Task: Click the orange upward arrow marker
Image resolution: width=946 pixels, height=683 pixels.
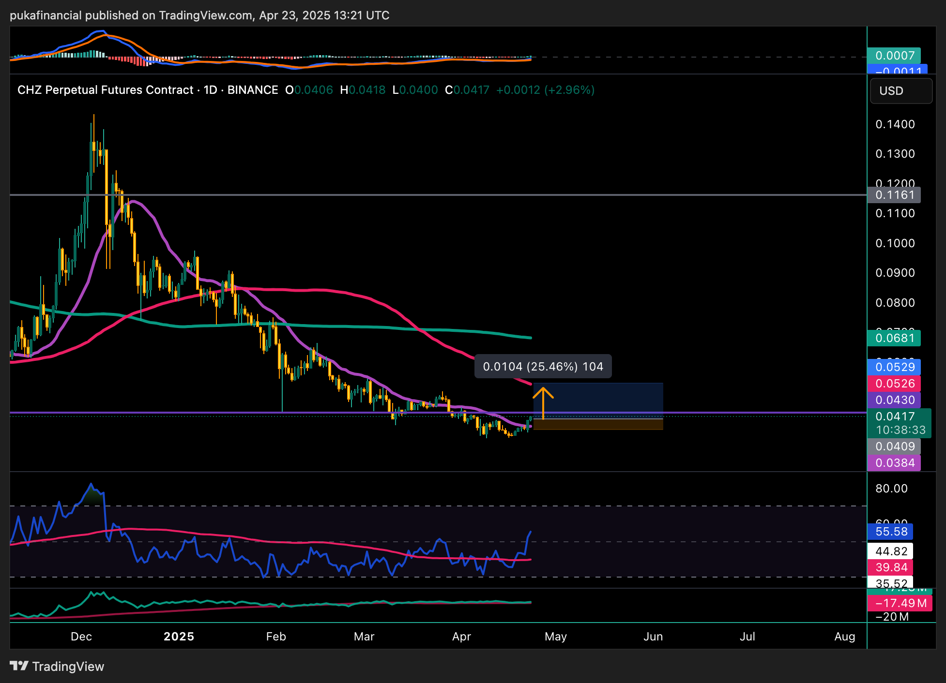Action: [543, 401]
